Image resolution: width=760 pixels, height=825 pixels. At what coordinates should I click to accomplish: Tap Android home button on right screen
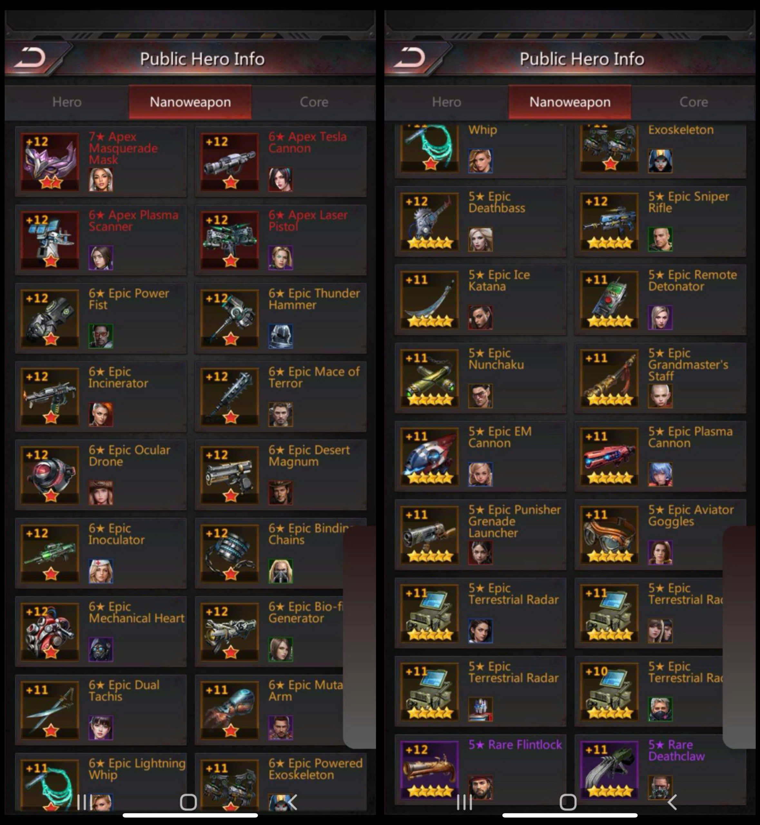pos(568,801)
